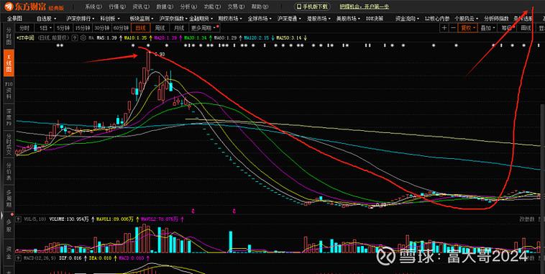Open the 叠加 overlay dropdown

[487, 28]
